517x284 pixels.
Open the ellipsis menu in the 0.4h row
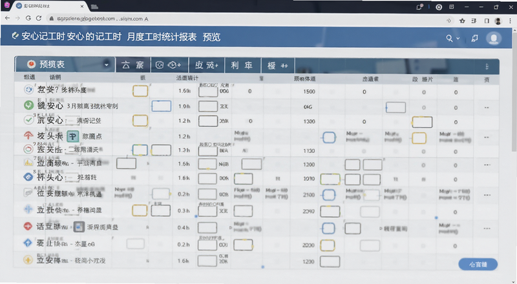(x=487, y=228)
